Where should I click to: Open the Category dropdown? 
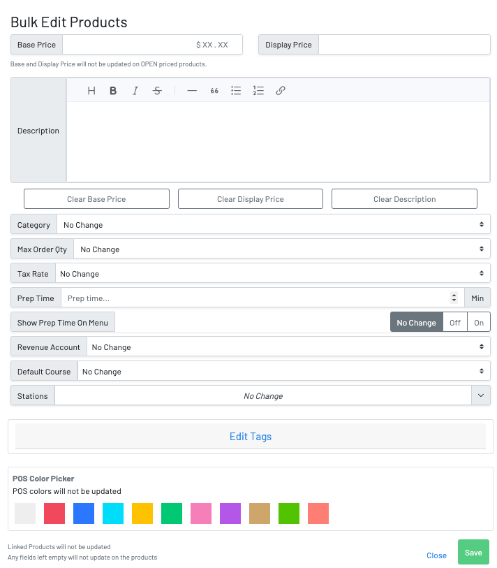273,225
